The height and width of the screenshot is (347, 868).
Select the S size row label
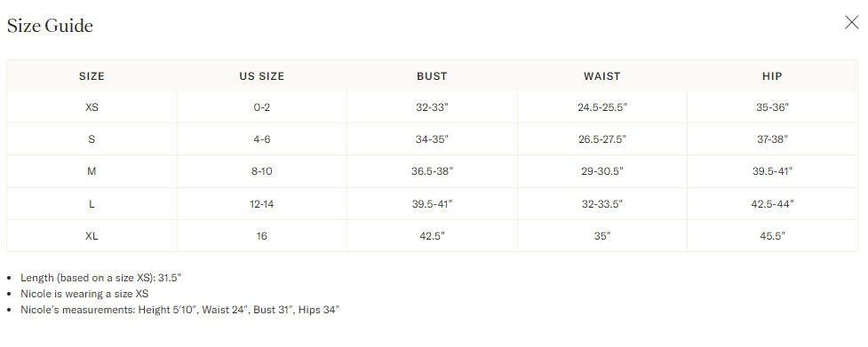point(92,139)
